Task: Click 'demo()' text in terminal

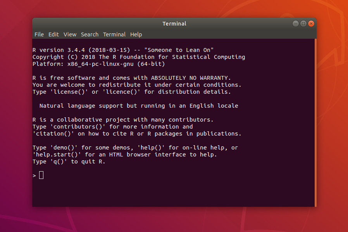Action: pos(64,148)
